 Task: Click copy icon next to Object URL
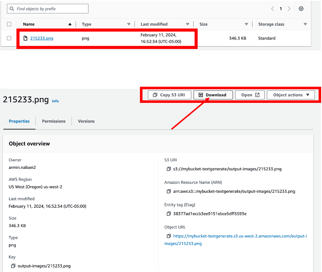(169, 236)
